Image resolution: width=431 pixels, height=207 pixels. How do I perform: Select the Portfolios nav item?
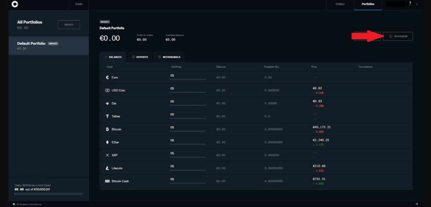tap(368, 4)
